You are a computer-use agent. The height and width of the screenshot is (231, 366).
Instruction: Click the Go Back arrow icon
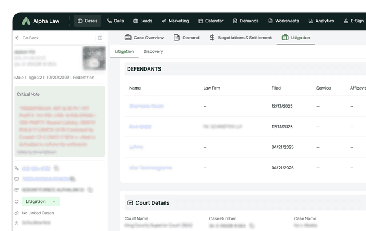pos(17,38)
